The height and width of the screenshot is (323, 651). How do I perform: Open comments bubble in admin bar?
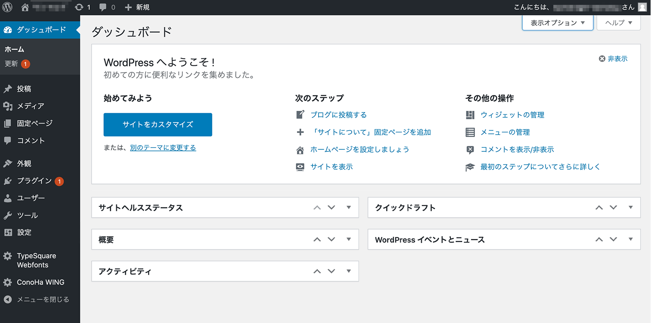(x=103, y=7)
